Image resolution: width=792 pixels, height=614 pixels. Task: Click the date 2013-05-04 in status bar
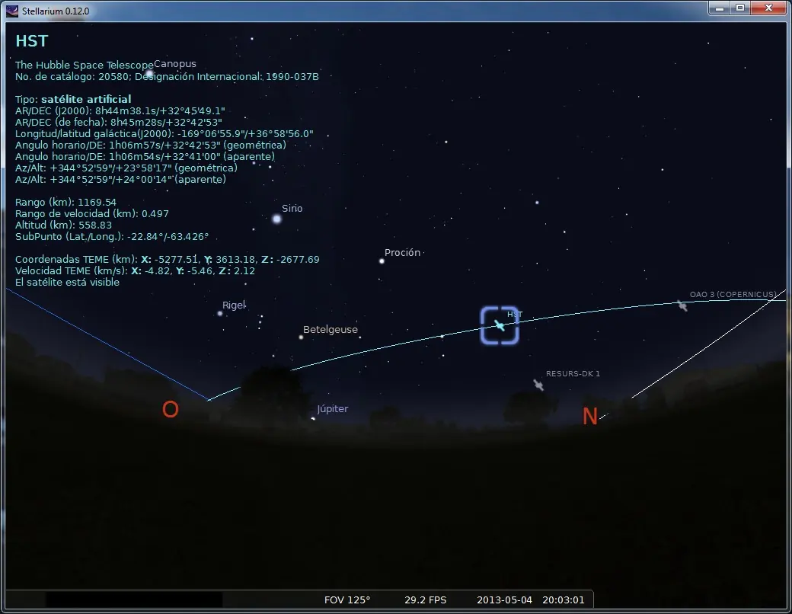pyautogui.click(x=504, y=600)
